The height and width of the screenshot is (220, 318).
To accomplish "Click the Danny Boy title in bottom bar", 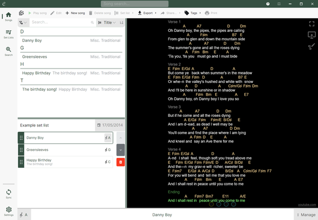I will pos(162,215).
